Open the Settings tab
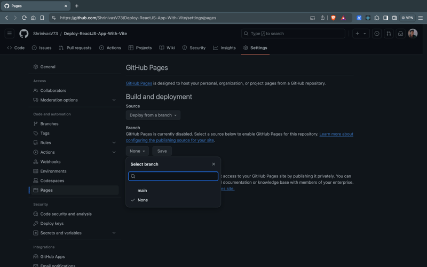This screenshot has width=427, height=267. (255, 48)
